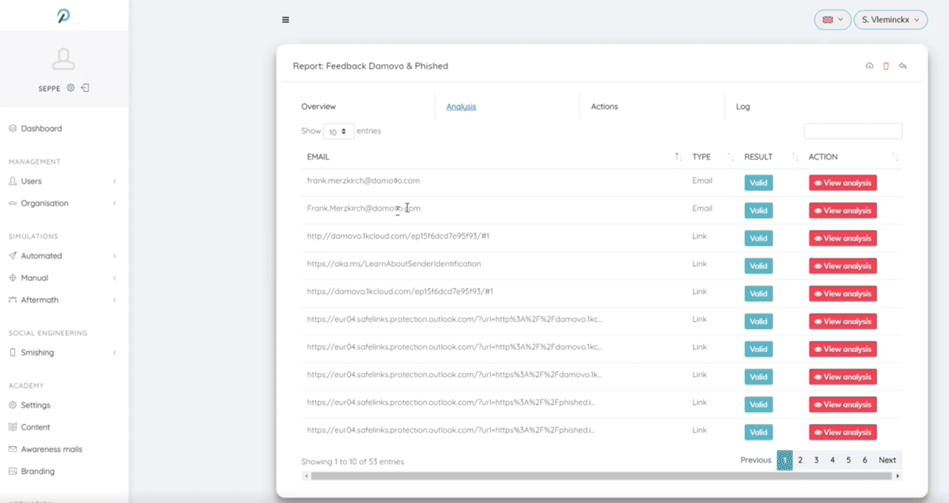Click the Valid badge for aka.ms link
949x503 pixels.
coord(758,266)
